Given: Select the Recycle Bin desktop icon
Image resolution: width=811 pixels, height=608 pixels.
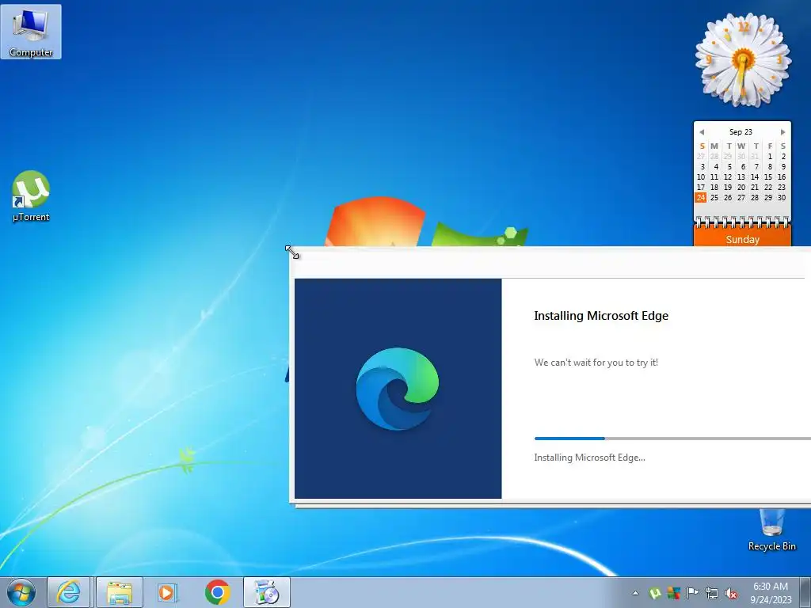Looking at the screenshot, I should coord(771,530).
